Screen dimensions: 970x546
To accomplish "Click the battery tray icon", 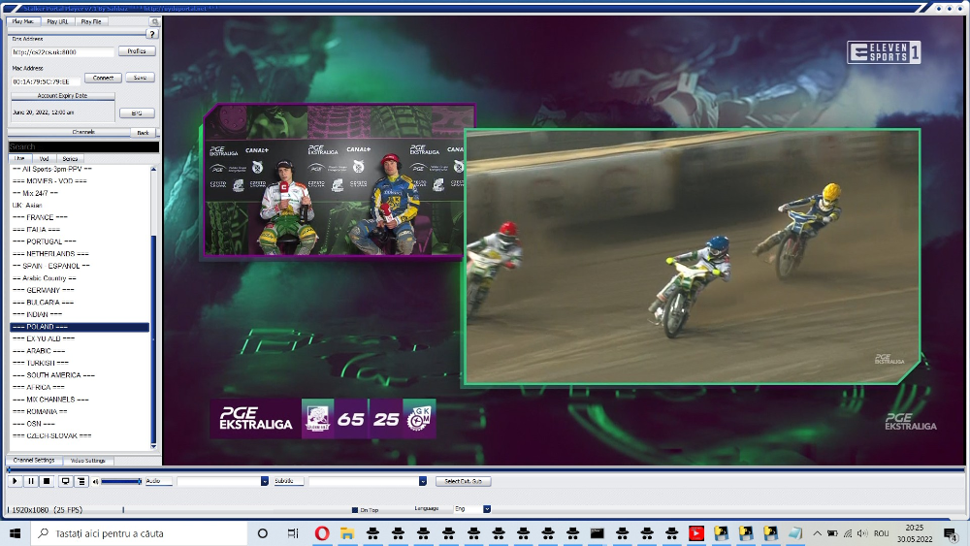I will [x=832, y=533].
